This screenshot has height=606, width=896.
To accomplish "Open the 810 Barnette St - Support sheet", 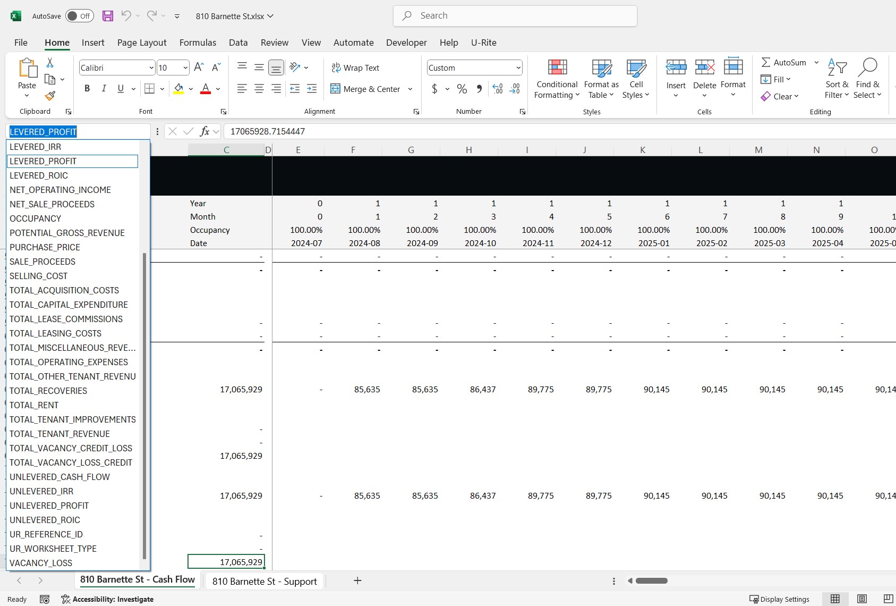I will click(x=264, y=581).
